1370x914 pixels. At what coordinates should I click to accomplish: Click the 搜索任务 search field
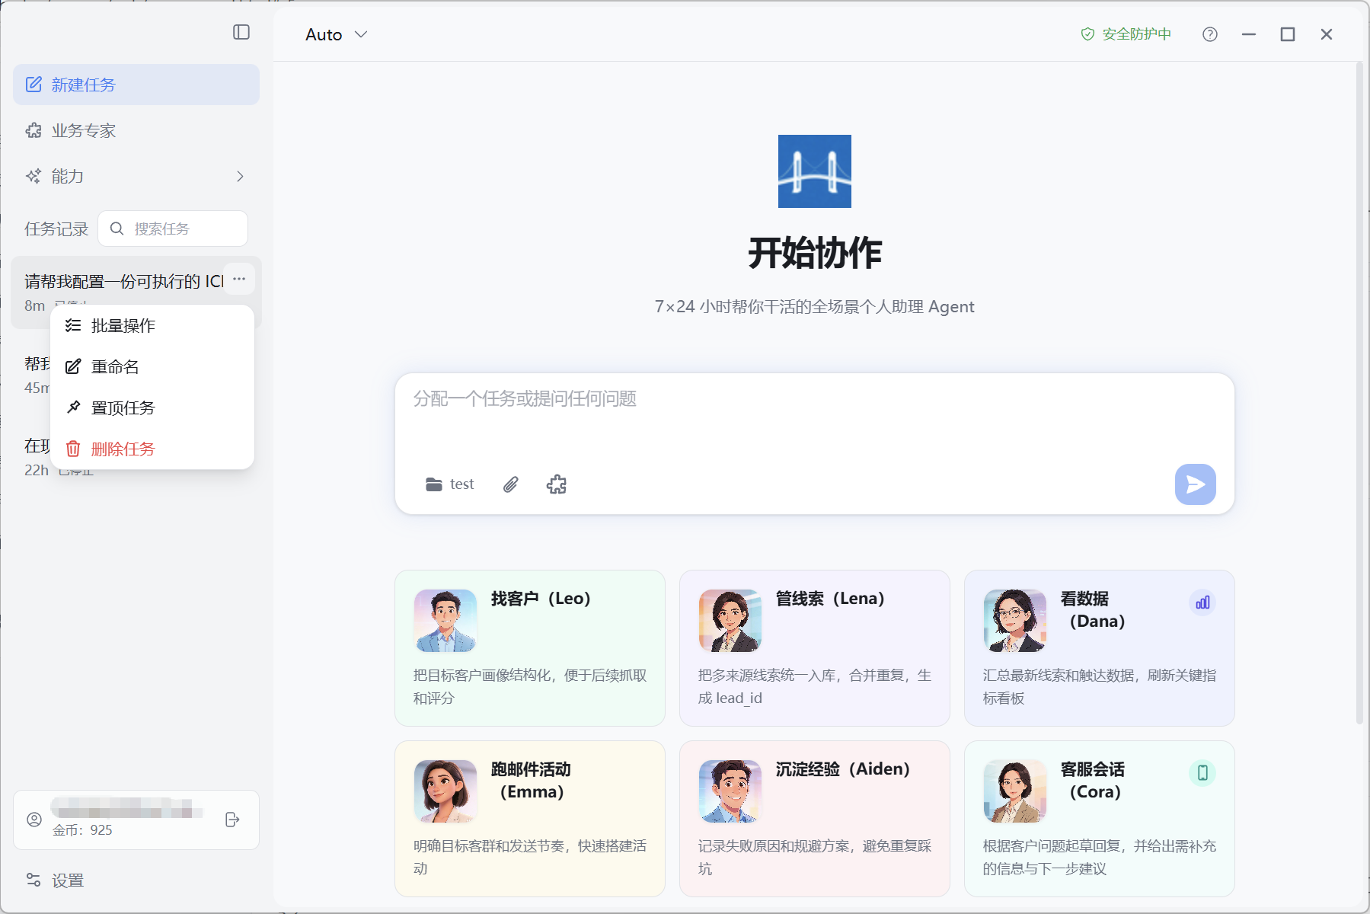(173, 228)
